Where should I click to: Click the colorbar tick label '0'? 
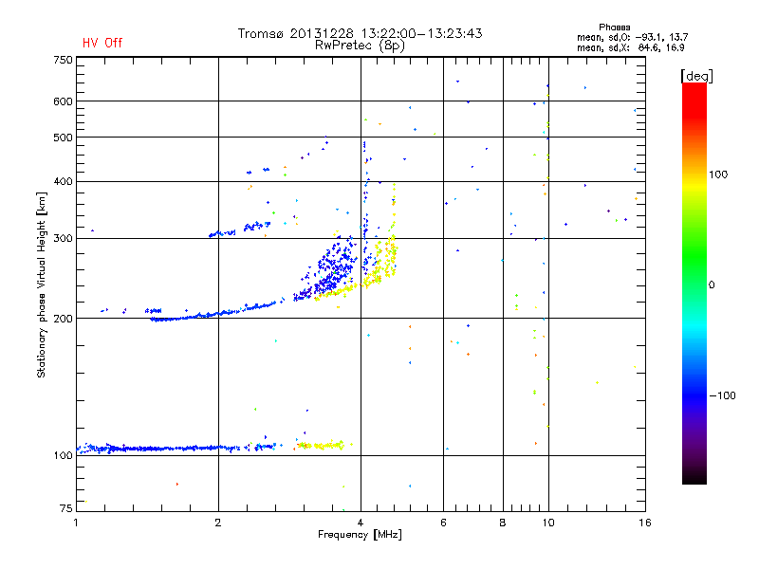[712, 285]
